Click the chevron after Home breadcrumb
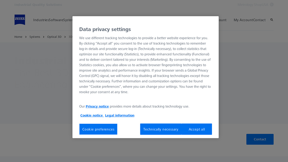Viewport: 288px width, 162px height. click(26, 37)
